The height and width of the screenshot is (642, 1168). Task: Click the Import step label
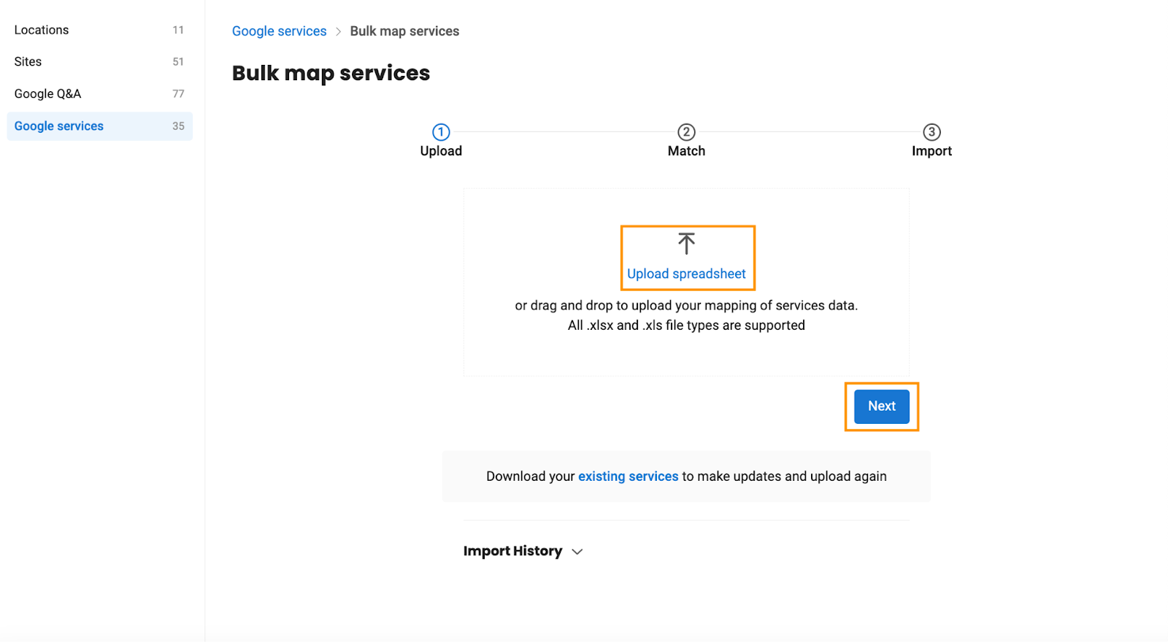point(931,151)
